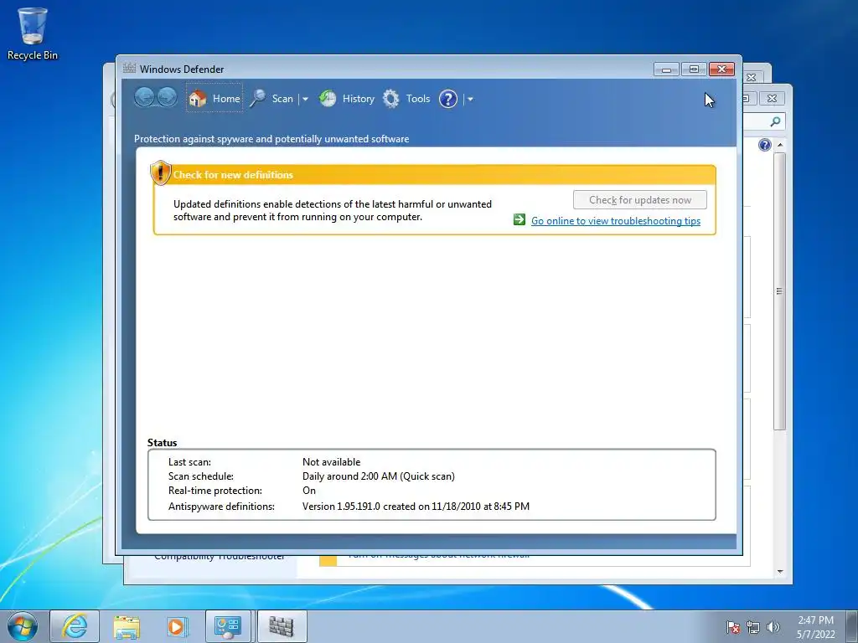Select the Tools toolbar label

(x=418, y=99)
